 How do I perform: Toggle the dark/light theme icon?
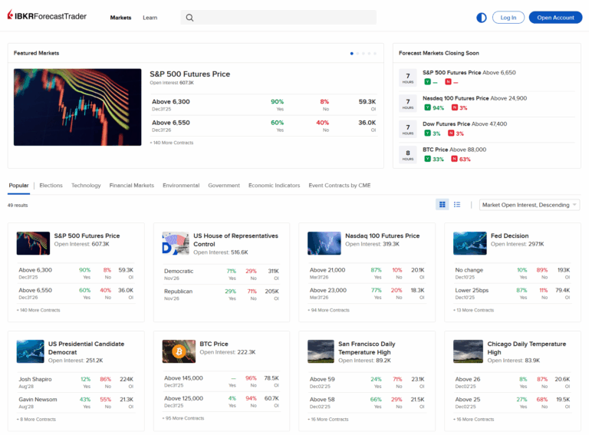[x=482, y=18]
